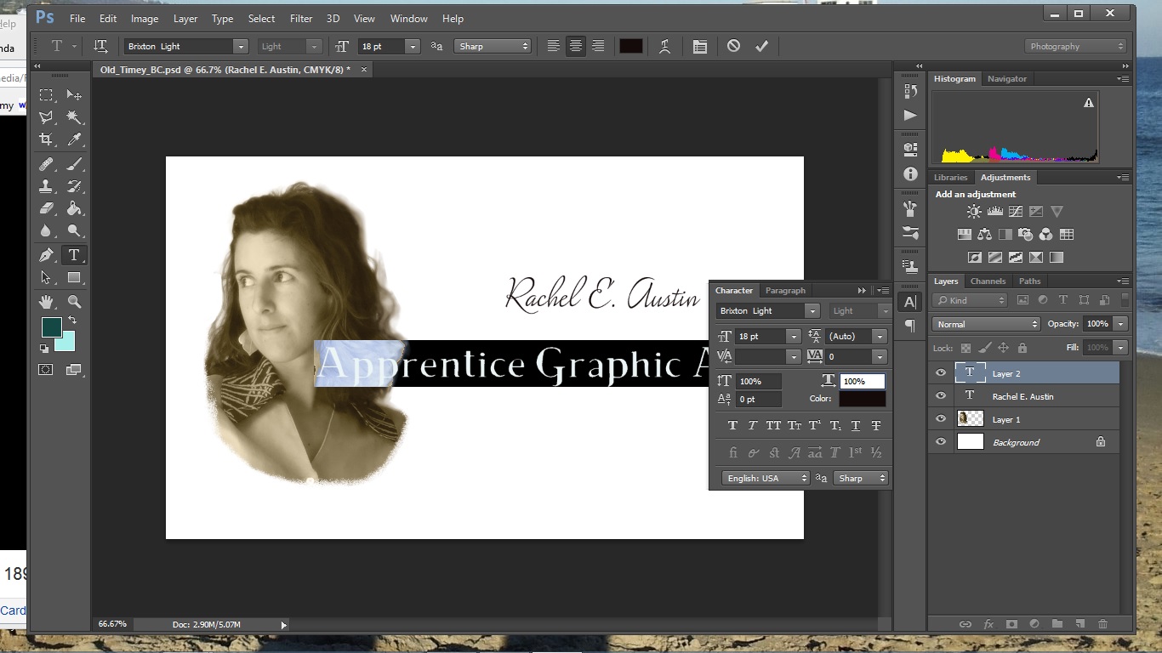Viewport: 1162px width, 653px height.
Task: Open English: USA language dropdown
Action: pyautogui.click(x=766, y=479)
